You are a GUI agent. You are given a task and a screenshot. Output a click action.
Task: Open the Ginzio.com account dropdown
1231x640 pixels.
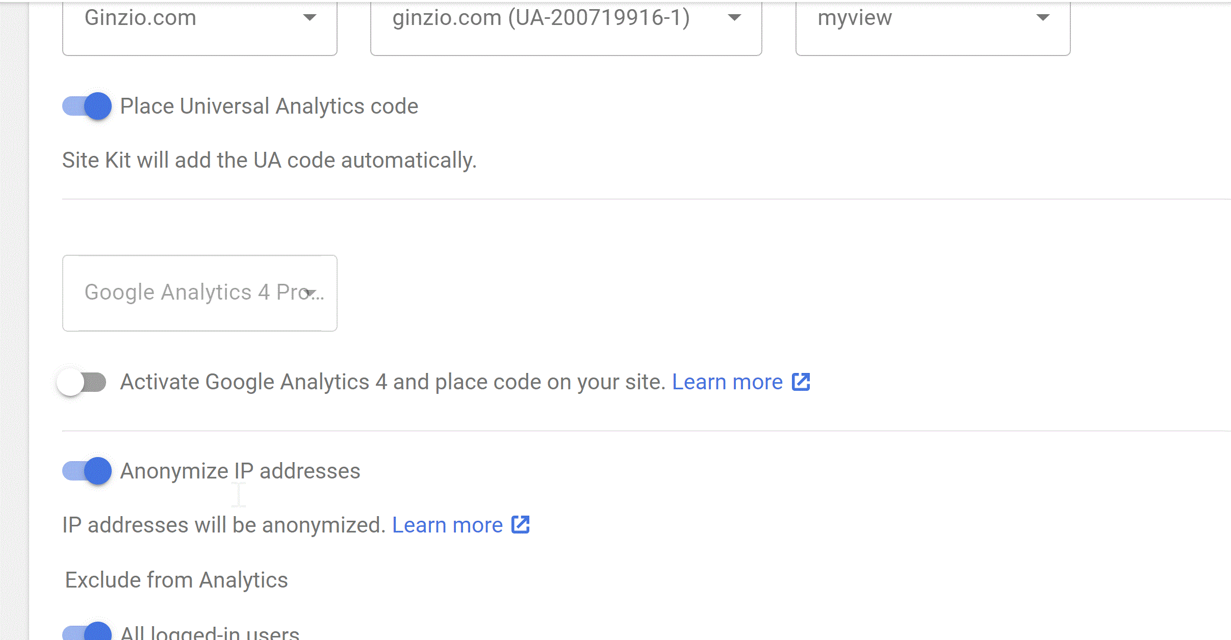coord(199,20)
